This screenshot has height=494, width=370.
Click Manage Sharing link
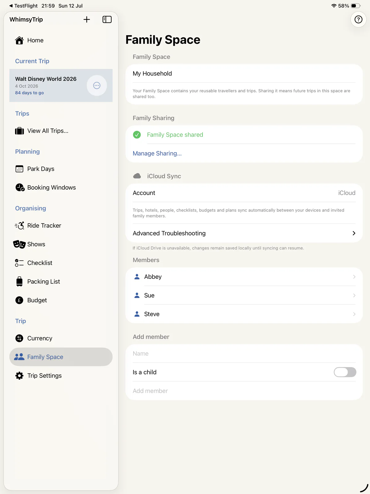pyautogui.click(x=157, y=153)
